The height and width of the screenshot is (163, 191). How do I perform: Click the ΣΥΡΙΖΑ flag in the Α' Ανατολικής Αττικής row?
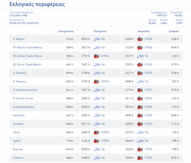140,90
